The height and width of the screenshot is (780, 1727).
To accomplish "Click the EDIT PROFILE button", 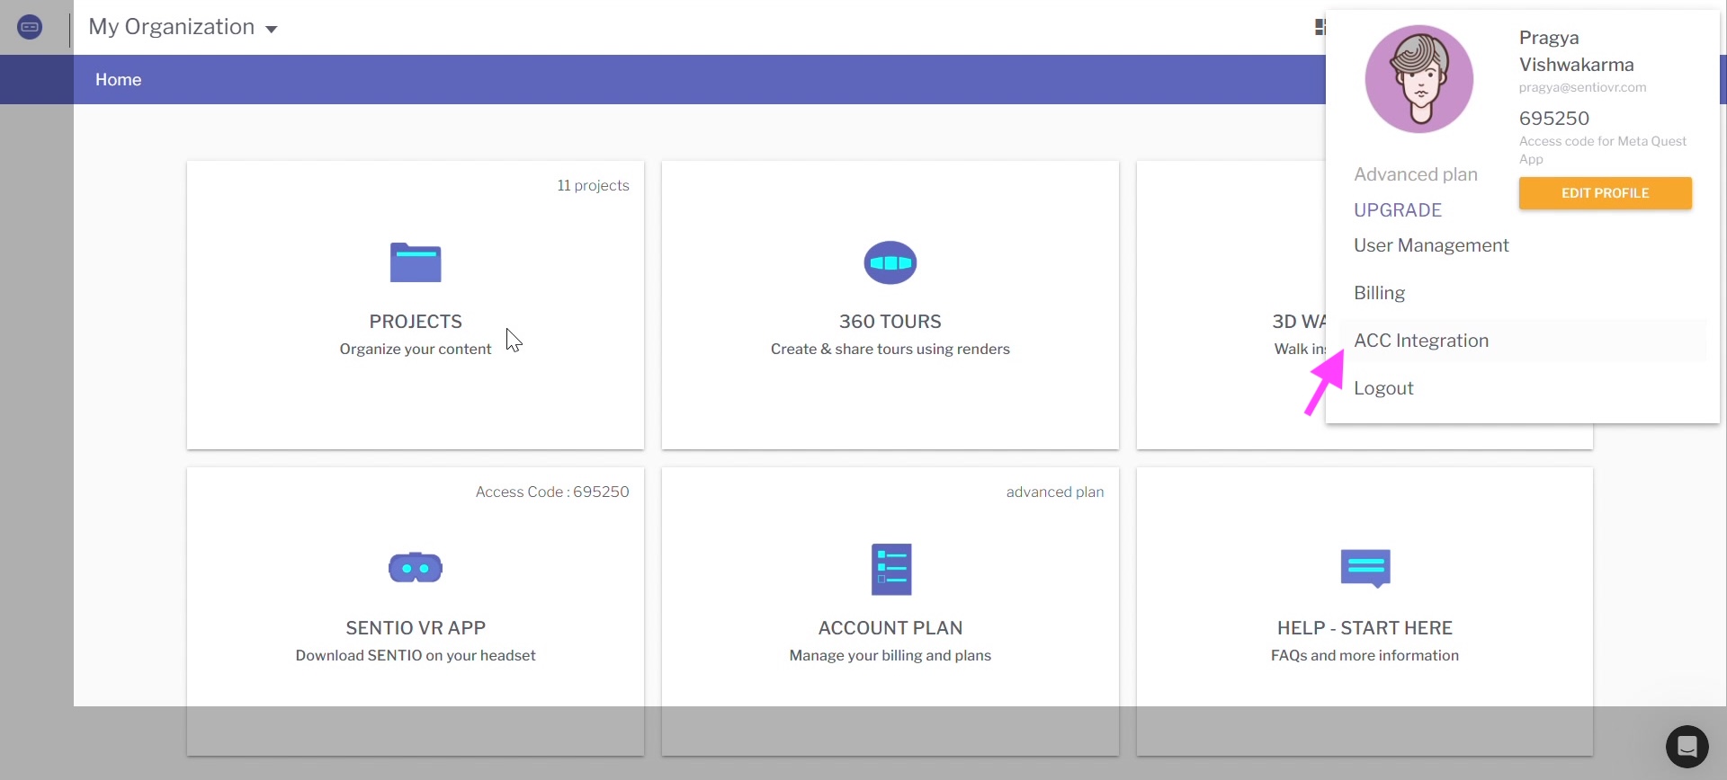I will [x=1606, y=193].
